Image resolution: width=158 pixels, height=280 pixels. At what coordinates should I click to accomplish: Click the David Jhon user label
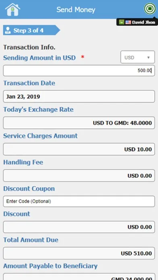143,22
